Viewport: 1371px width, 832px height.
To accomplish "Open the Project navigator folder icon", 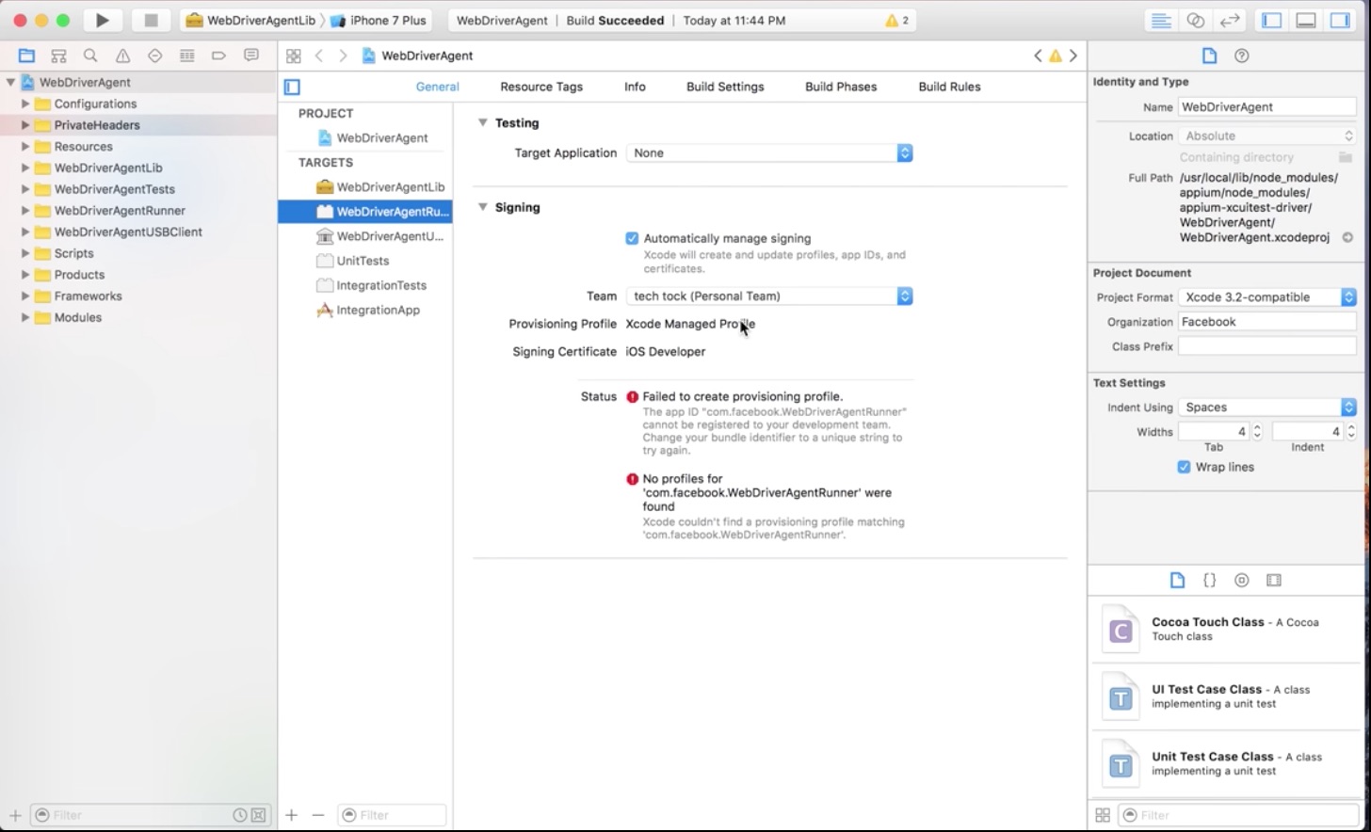I will pyautogui.click(x=26, y=56).
